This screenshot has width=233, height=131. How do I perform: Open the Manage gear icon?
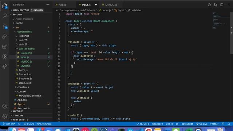tap(5, 116)
